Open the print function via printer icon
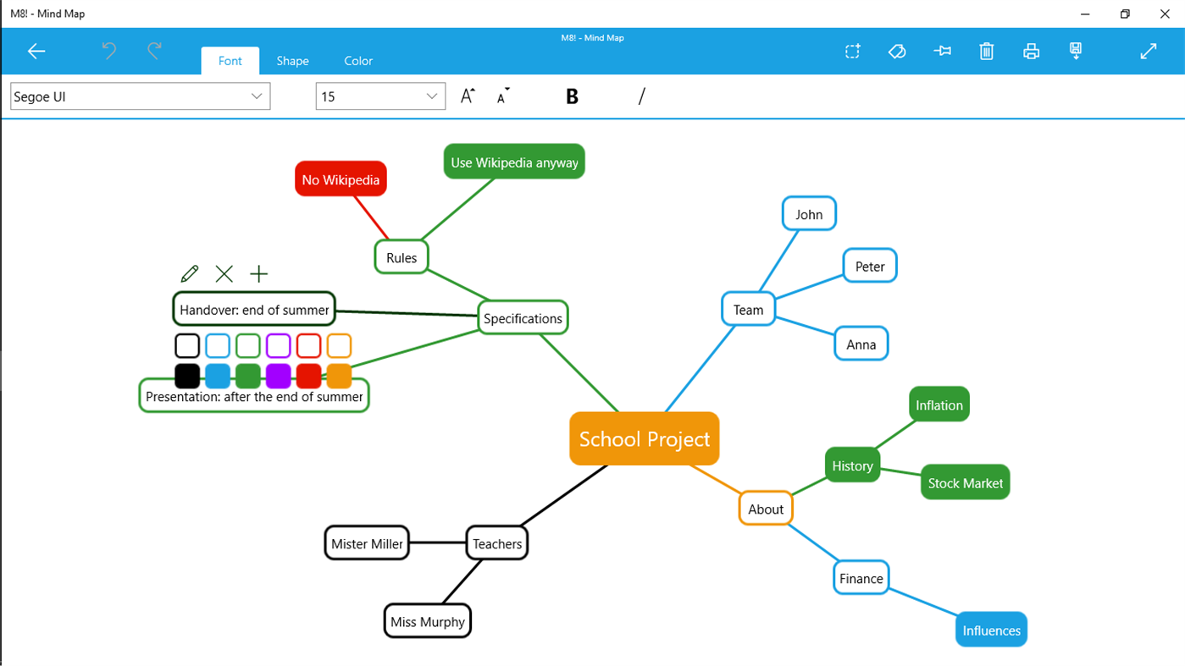 (1031, 51)
